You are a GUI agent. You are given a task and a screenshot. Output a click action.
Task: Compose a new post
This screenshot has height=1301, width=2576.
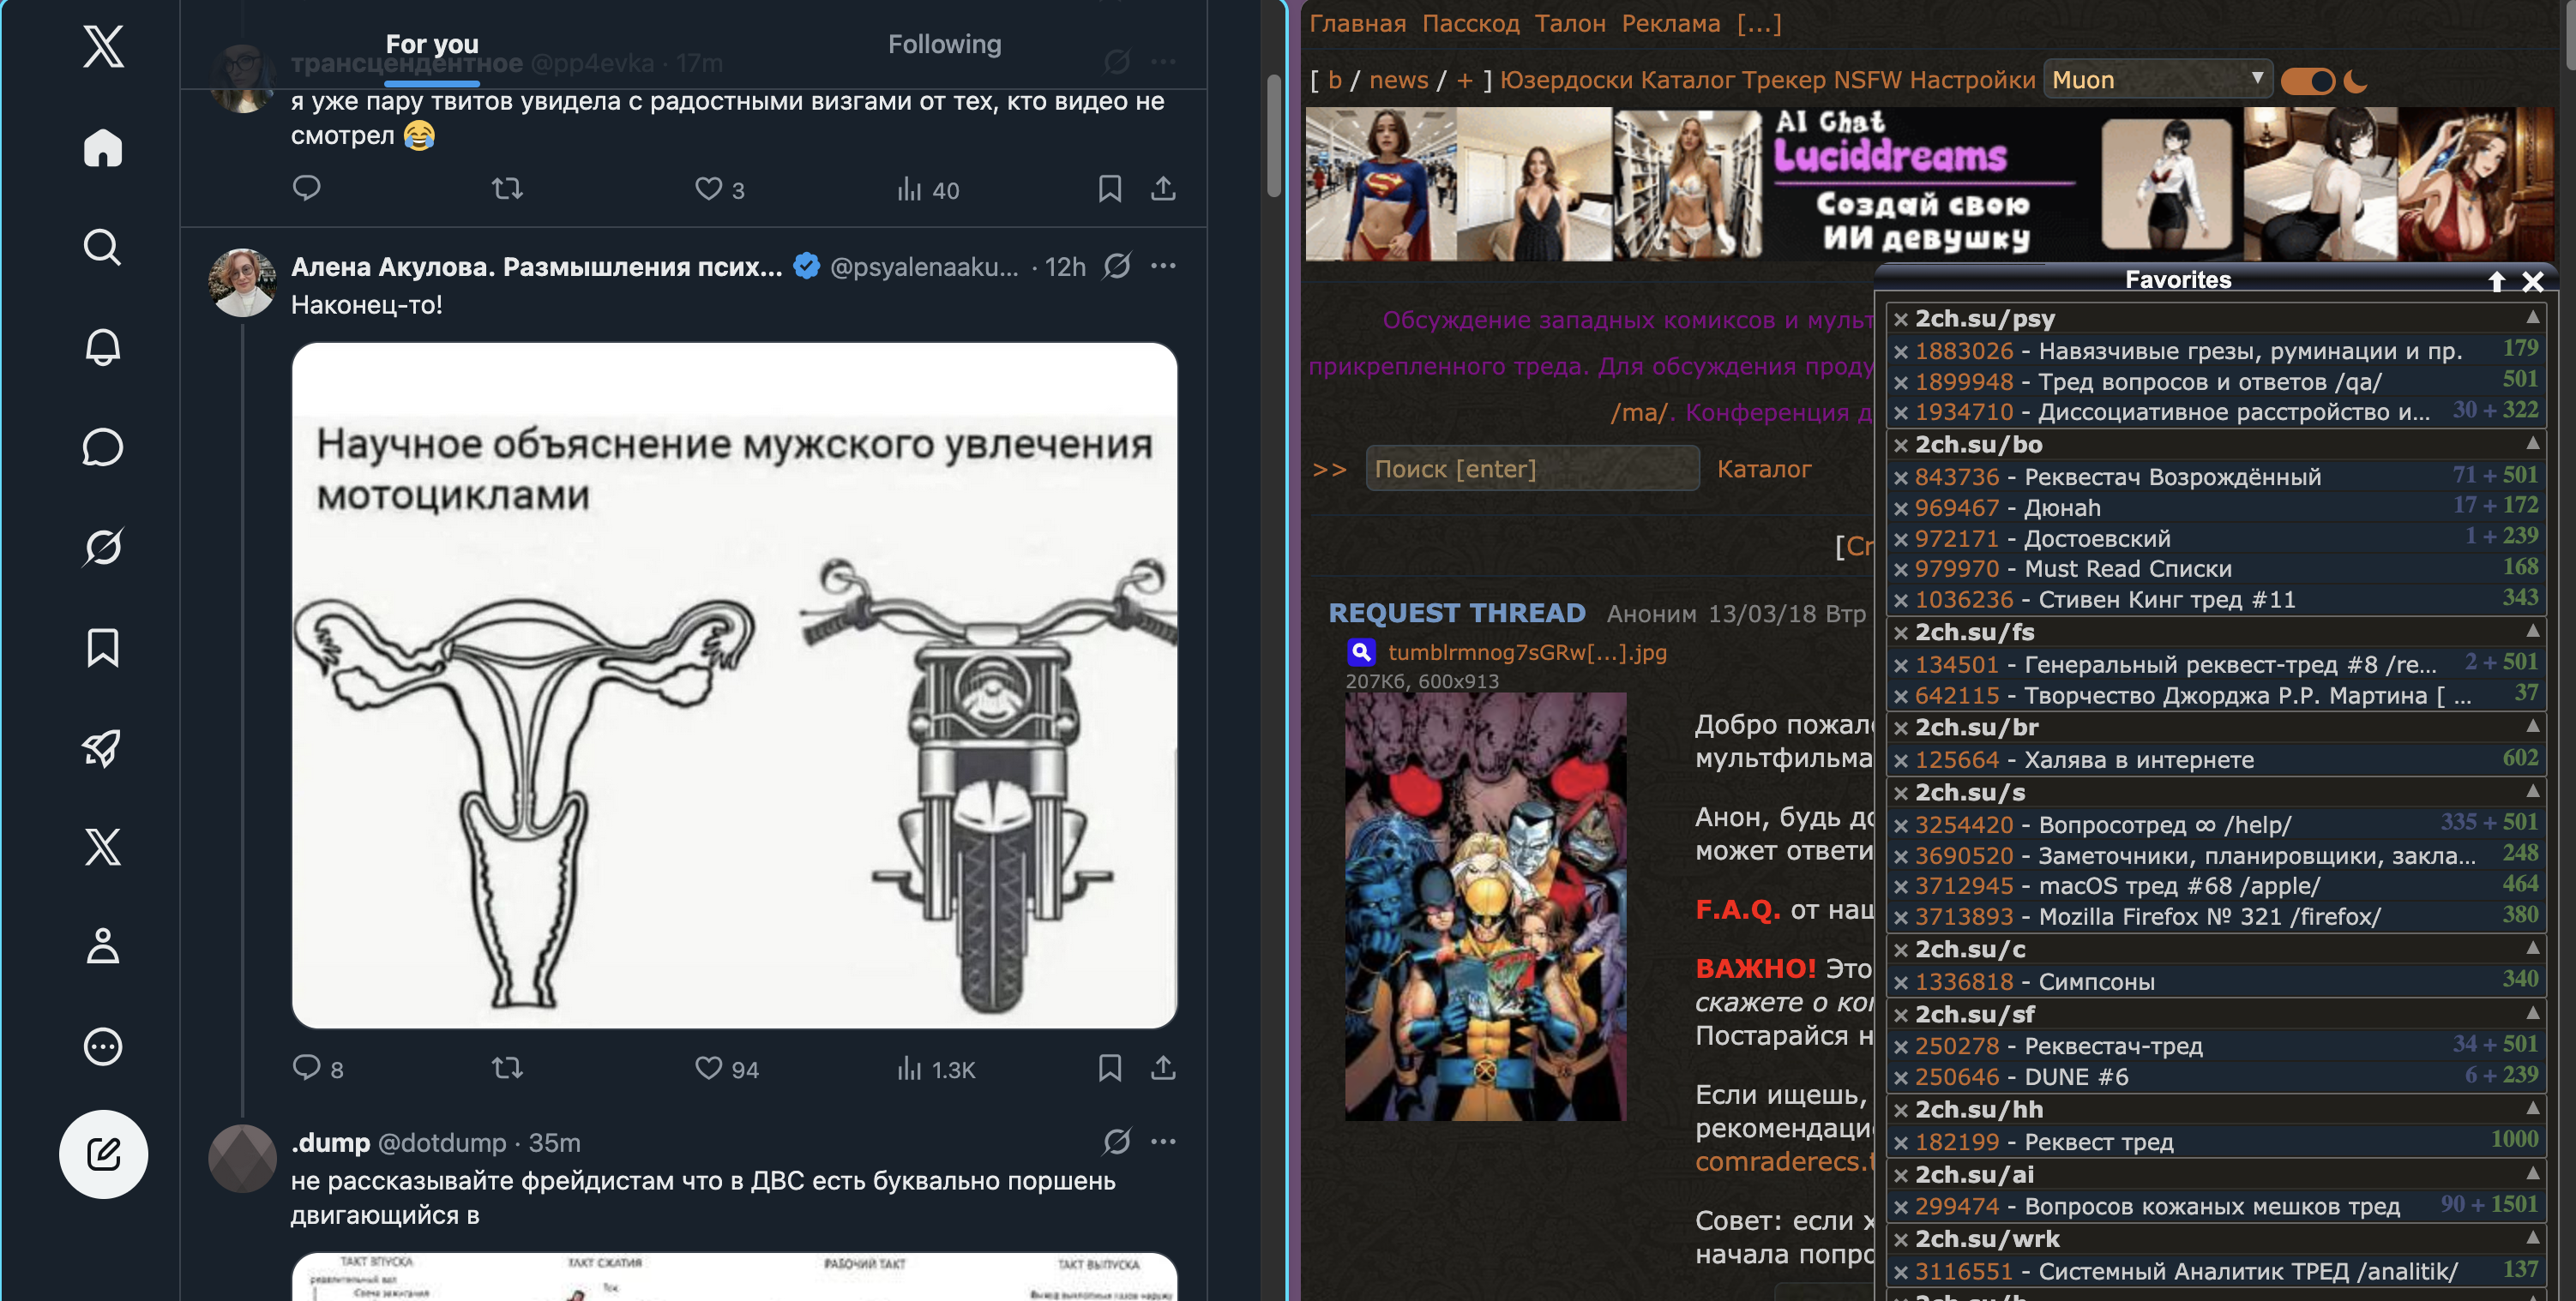(104, 1154)
